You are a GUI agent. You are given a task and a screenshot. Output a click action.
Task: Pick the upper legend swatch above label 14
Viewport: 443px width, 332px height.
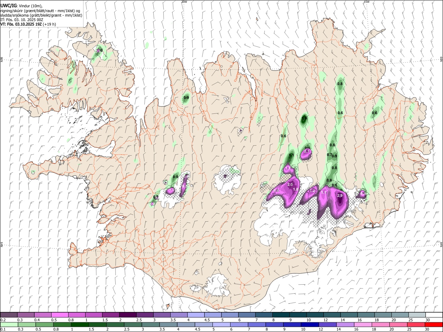[x=349, y=315]
